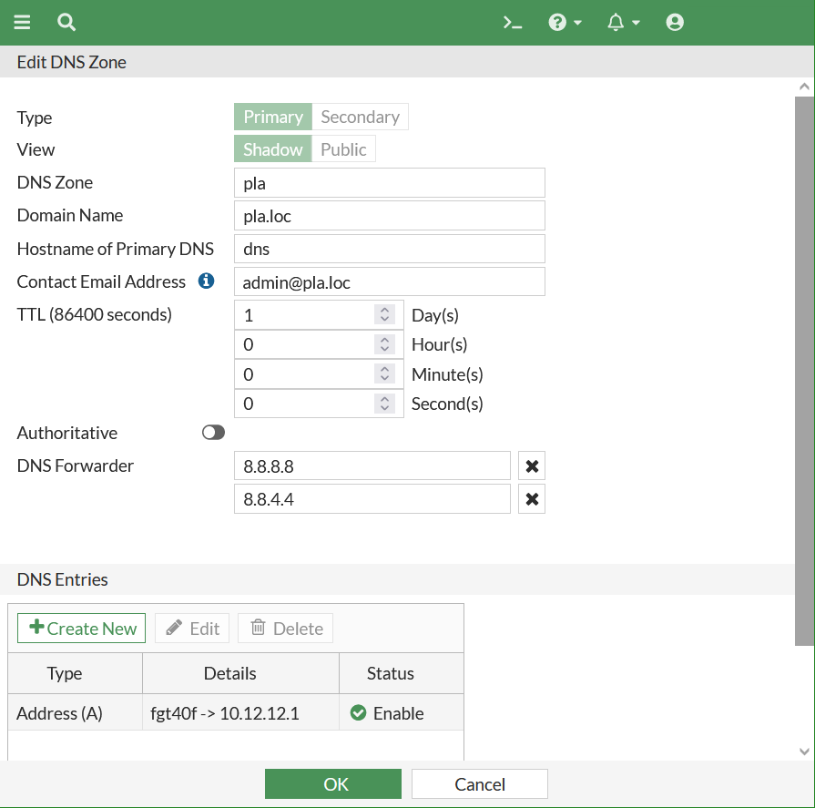
Task: Click the info icon beside Contact Email Address
Action: [x=206, y=281]
